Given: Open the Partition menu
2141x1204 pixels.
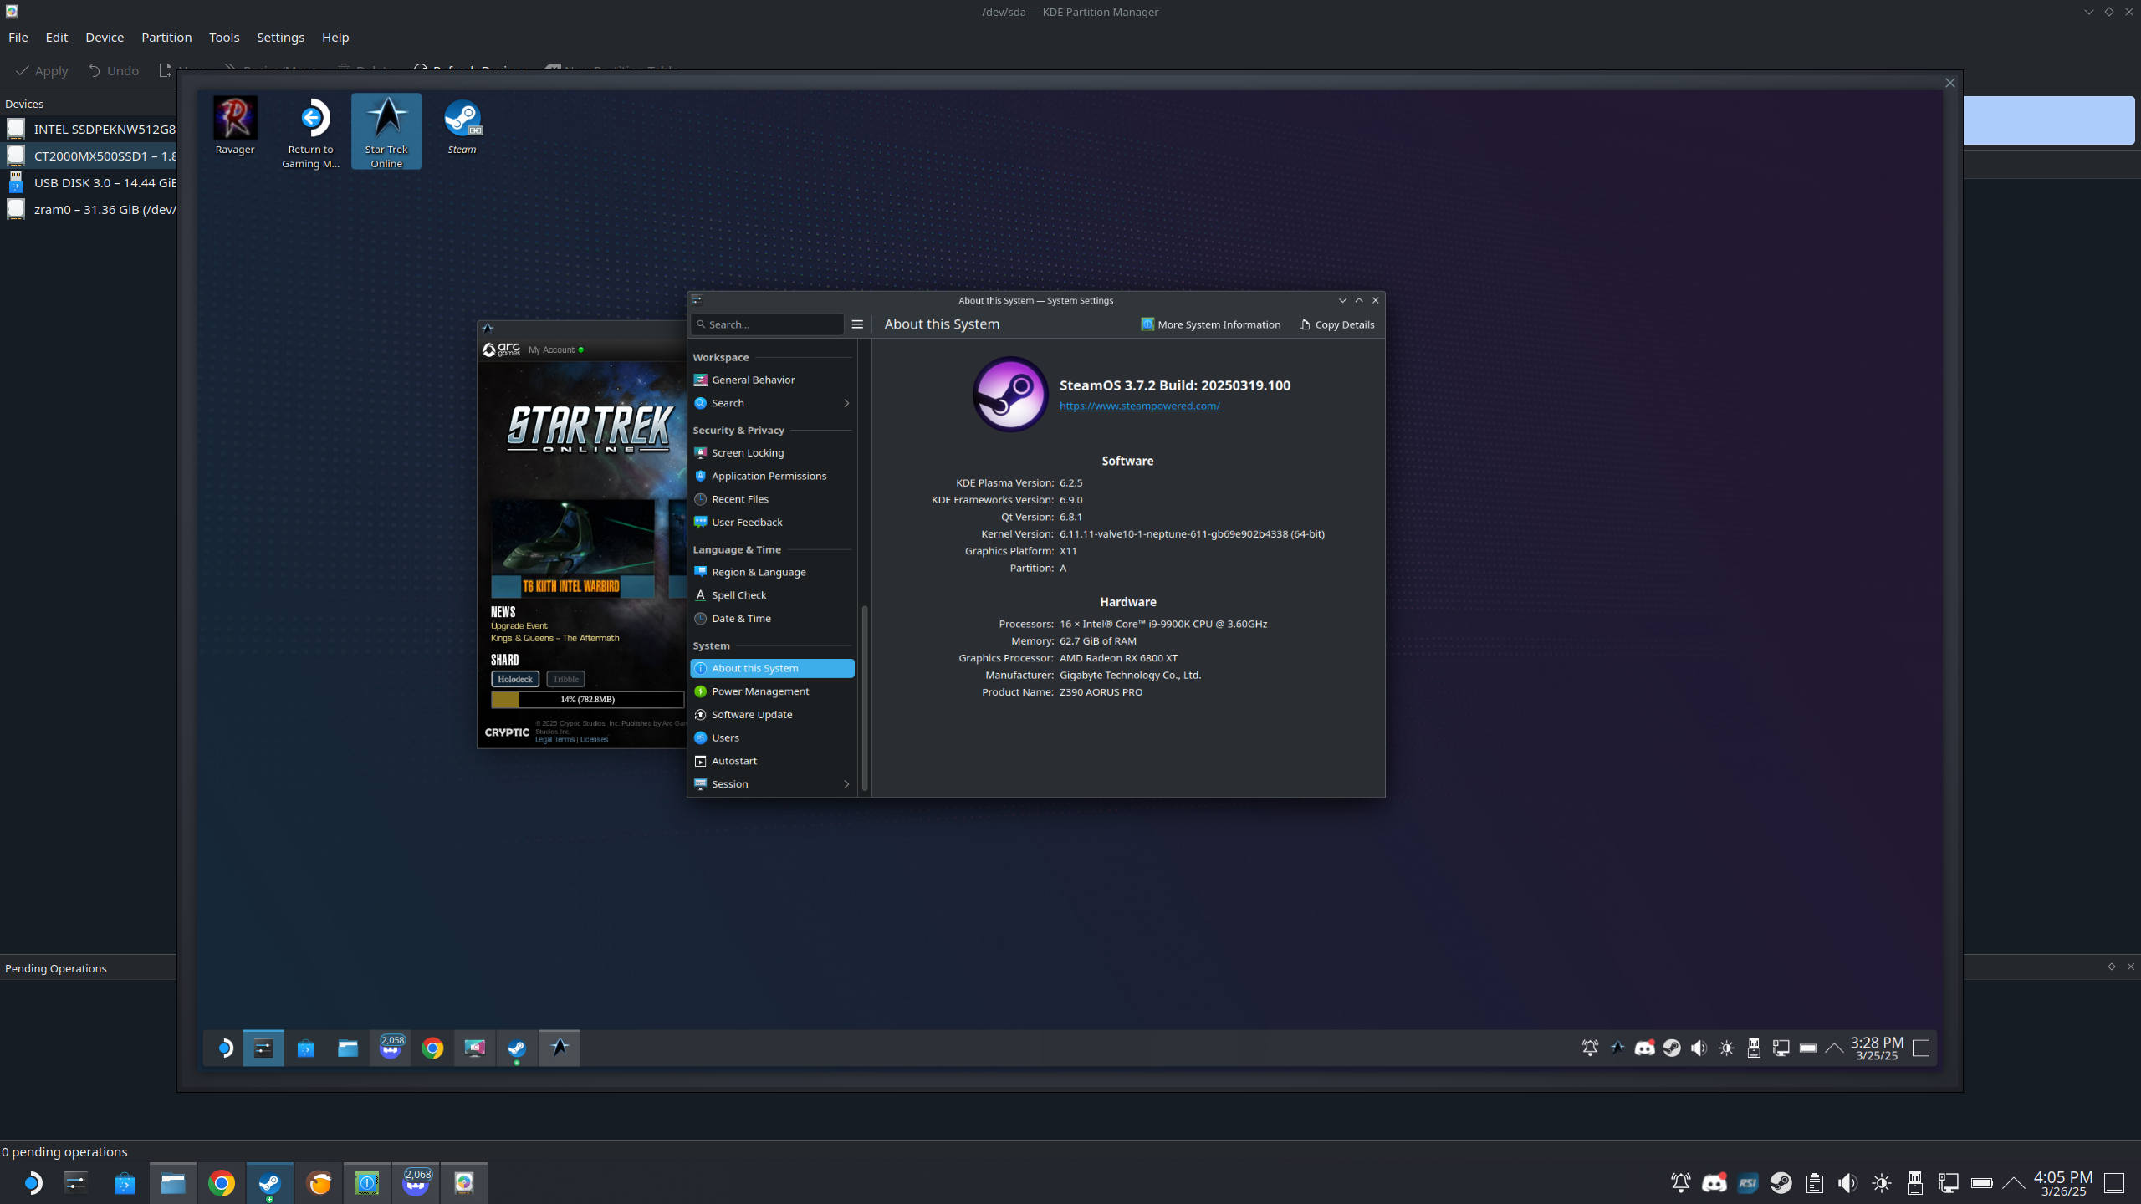Looking at the screenshot, I should click(x=166, y=38).
